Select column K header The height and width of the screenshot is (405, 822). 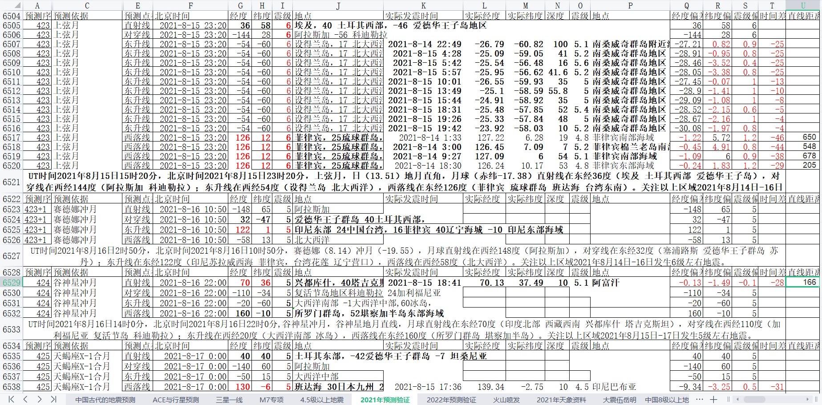click(423, 5)
